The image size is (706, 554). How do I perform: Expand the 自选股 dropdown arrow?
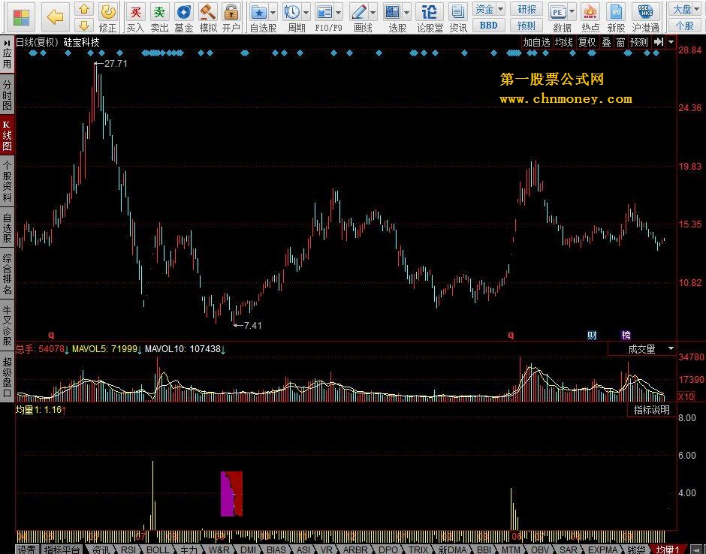point(273,13)
